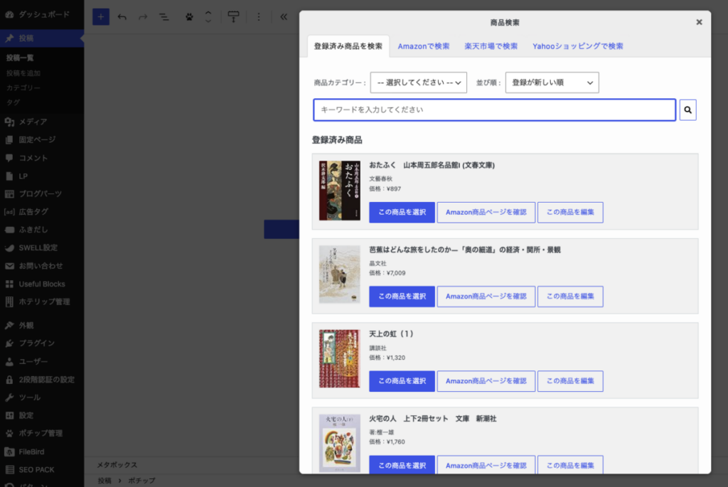Screen dimensions: 728x487
Task: Open 設定 in the sidebar
Action: [42, 415]
